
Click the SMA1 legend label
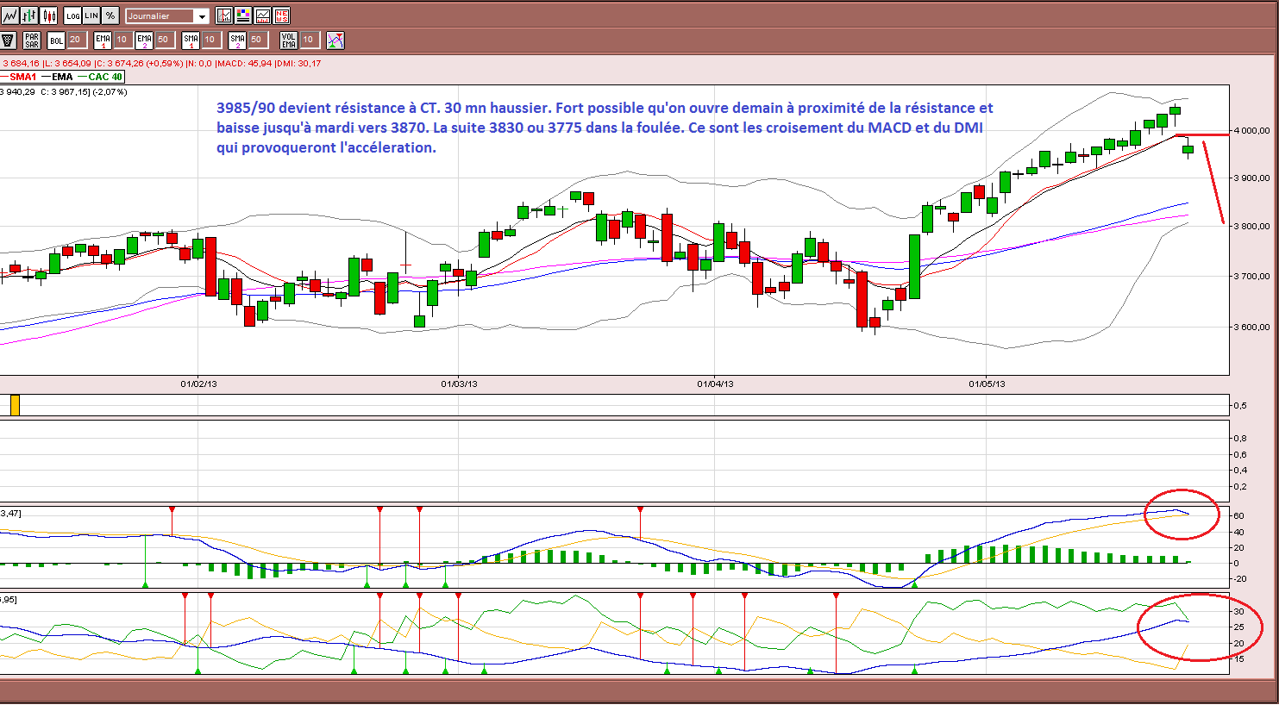click(x=23, y=77)
